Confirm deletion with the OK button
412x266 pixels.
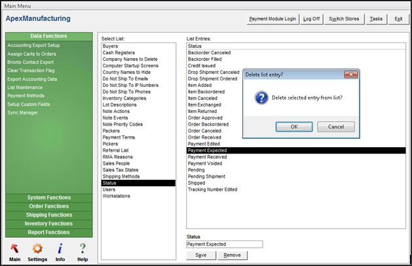point(293,127)
